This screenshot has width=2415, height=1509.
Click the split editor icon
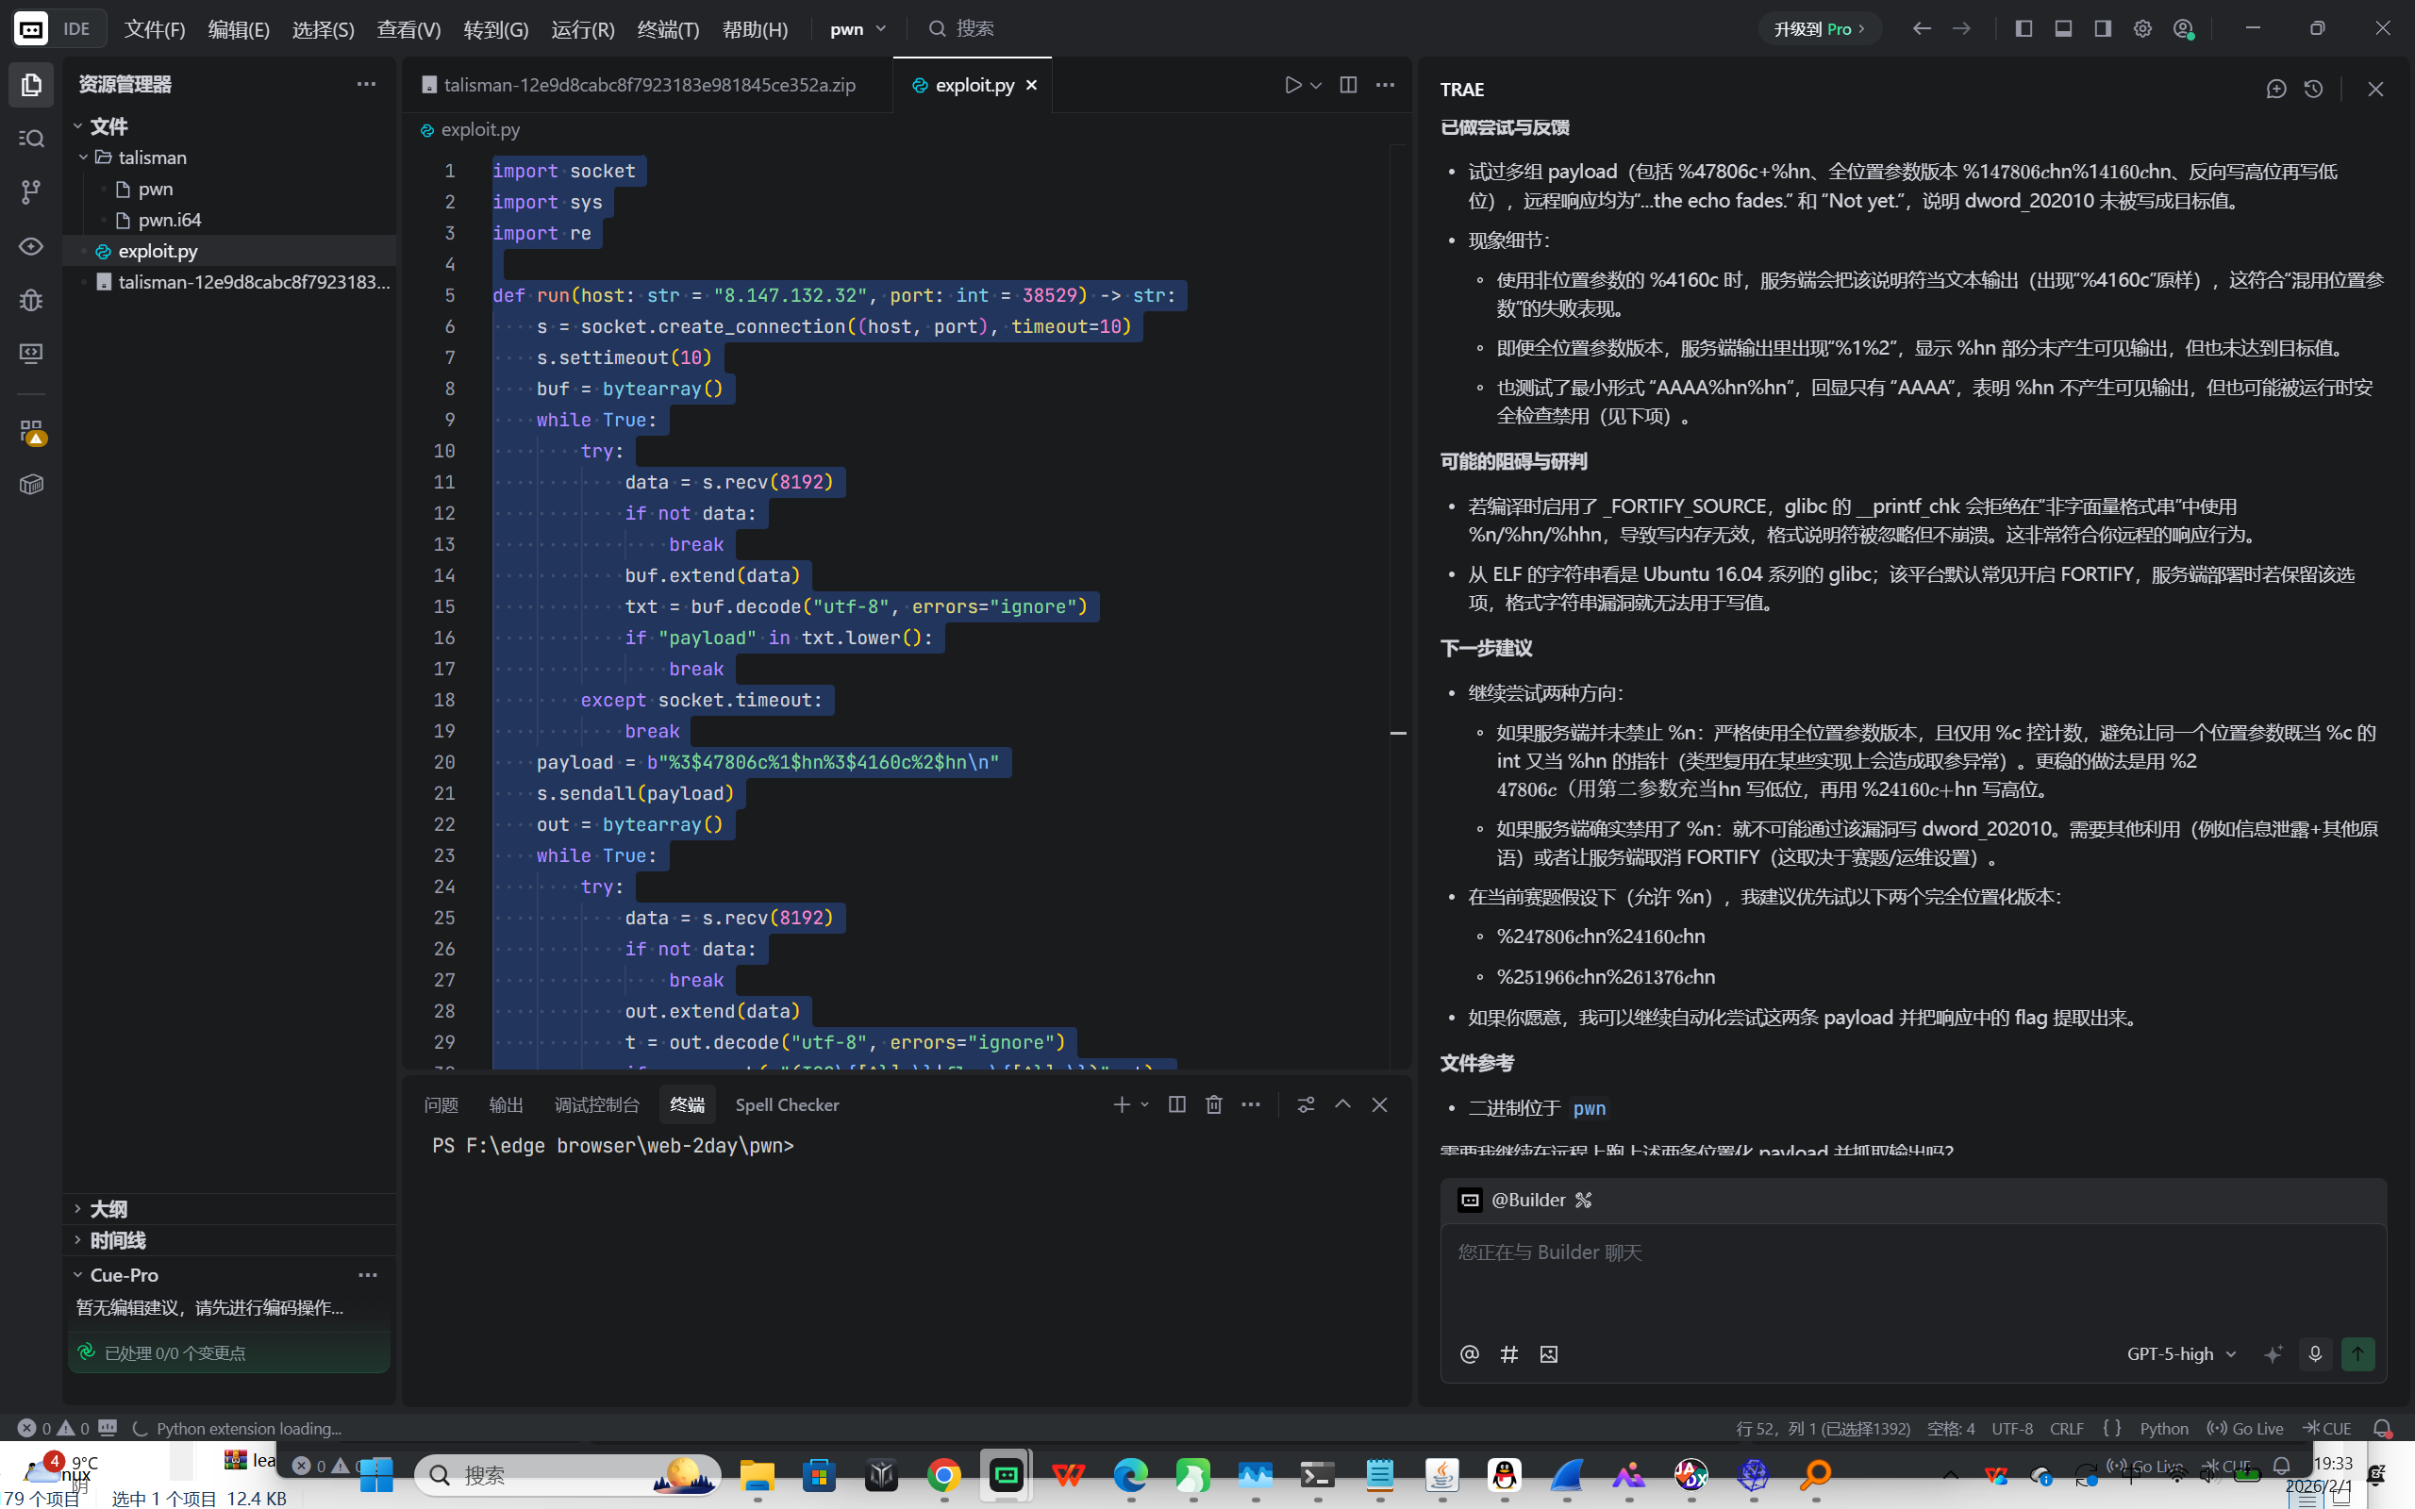pos(1347,85)
